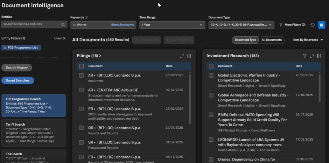Click More Filters (0)
The height and width of the screenshot is (163, 329).
click(x=295, y=25)
